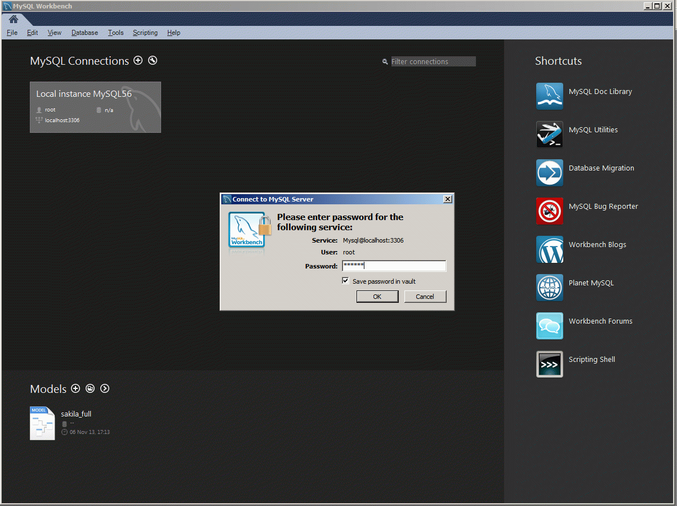Click MySQL Connections heading
Image resolution: width=677 pixels, height=506 pixels.
pyautogui.click(x=79, y=61)
